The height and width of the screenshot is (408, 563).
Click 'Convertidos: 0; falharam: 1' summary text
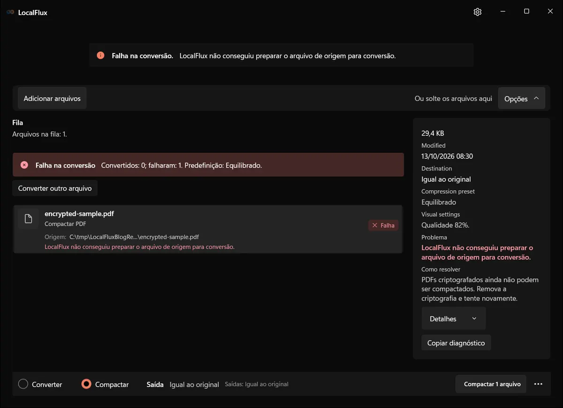click(x=182, y=165)
